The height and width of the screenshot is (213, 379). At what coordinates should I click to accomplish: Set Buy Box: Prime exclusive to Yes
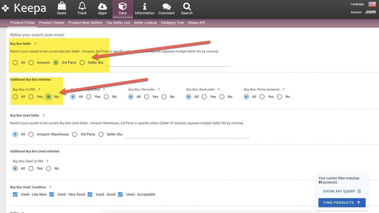tap(262, 97)
